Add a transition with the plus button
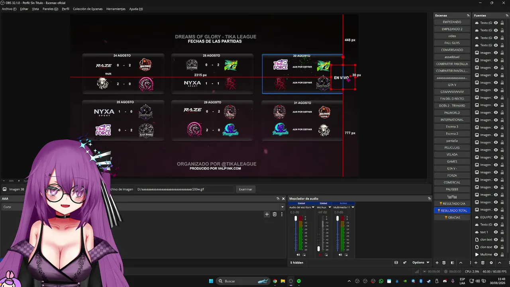 click(x=267, y=214)
